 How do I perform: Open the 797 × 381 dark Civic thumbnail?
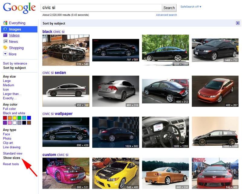116,50
